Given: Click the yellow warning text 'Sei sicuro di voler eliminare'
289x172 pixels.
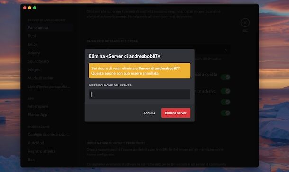Looking at the screenshot, I should (115, 69).
